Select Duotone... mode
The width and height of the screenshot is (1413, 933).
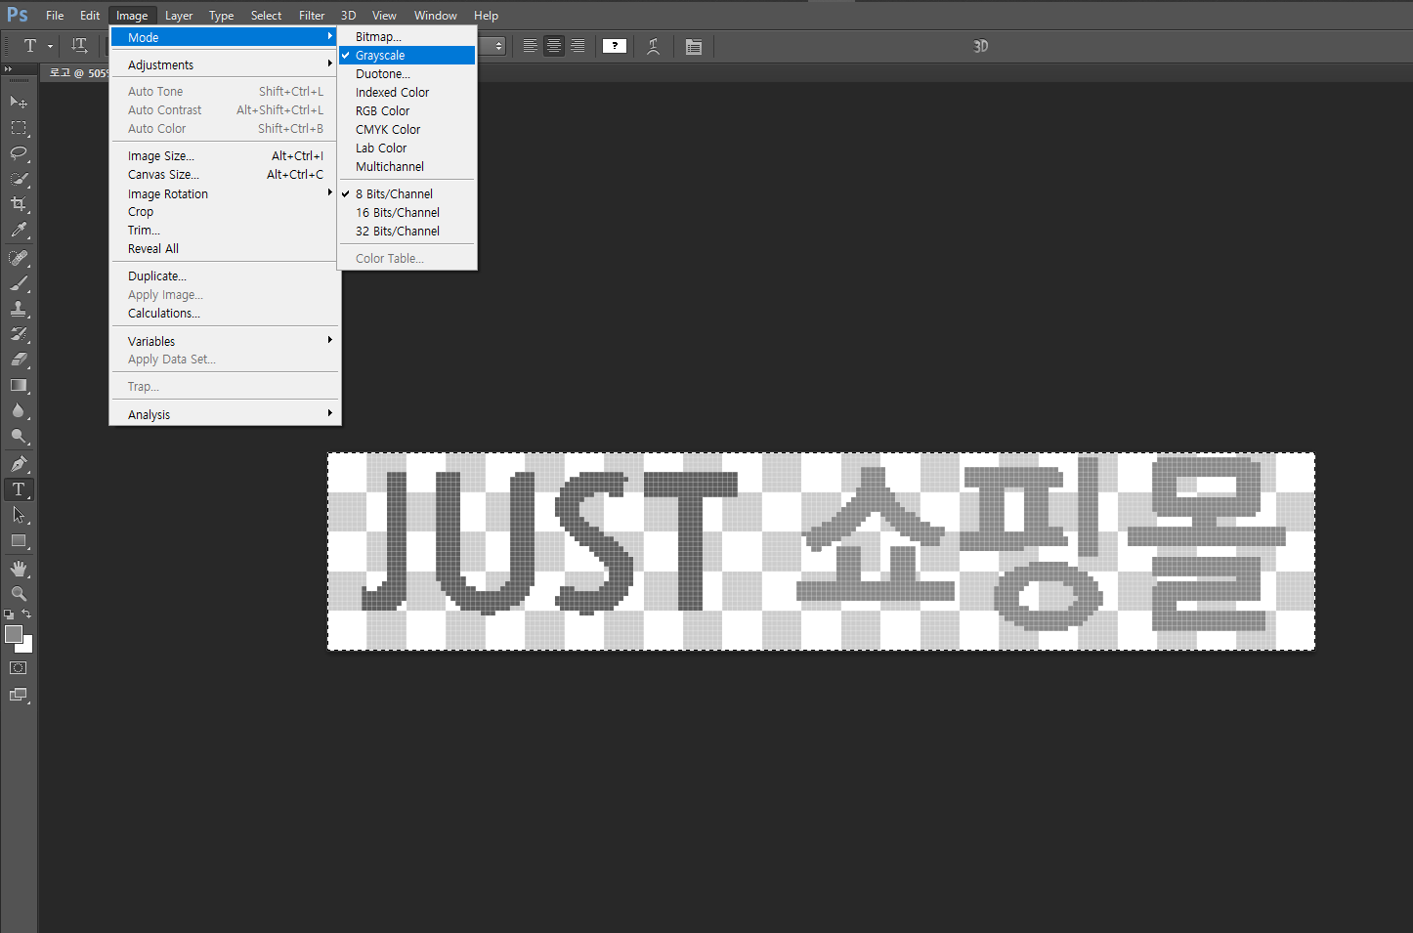(407, 74)
